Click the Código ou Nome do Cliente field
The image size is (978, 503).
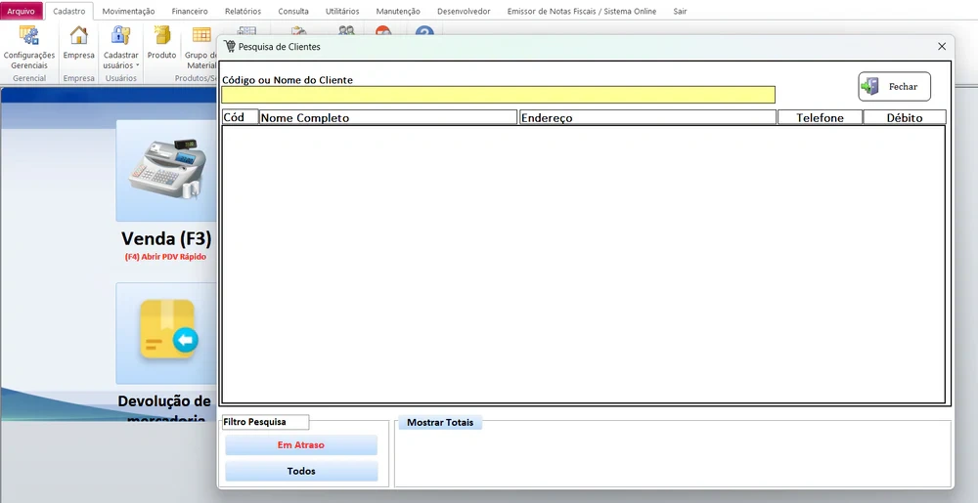498,95
